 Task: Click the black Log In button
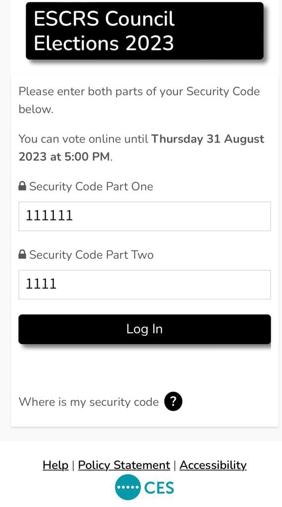click(144, 329)
